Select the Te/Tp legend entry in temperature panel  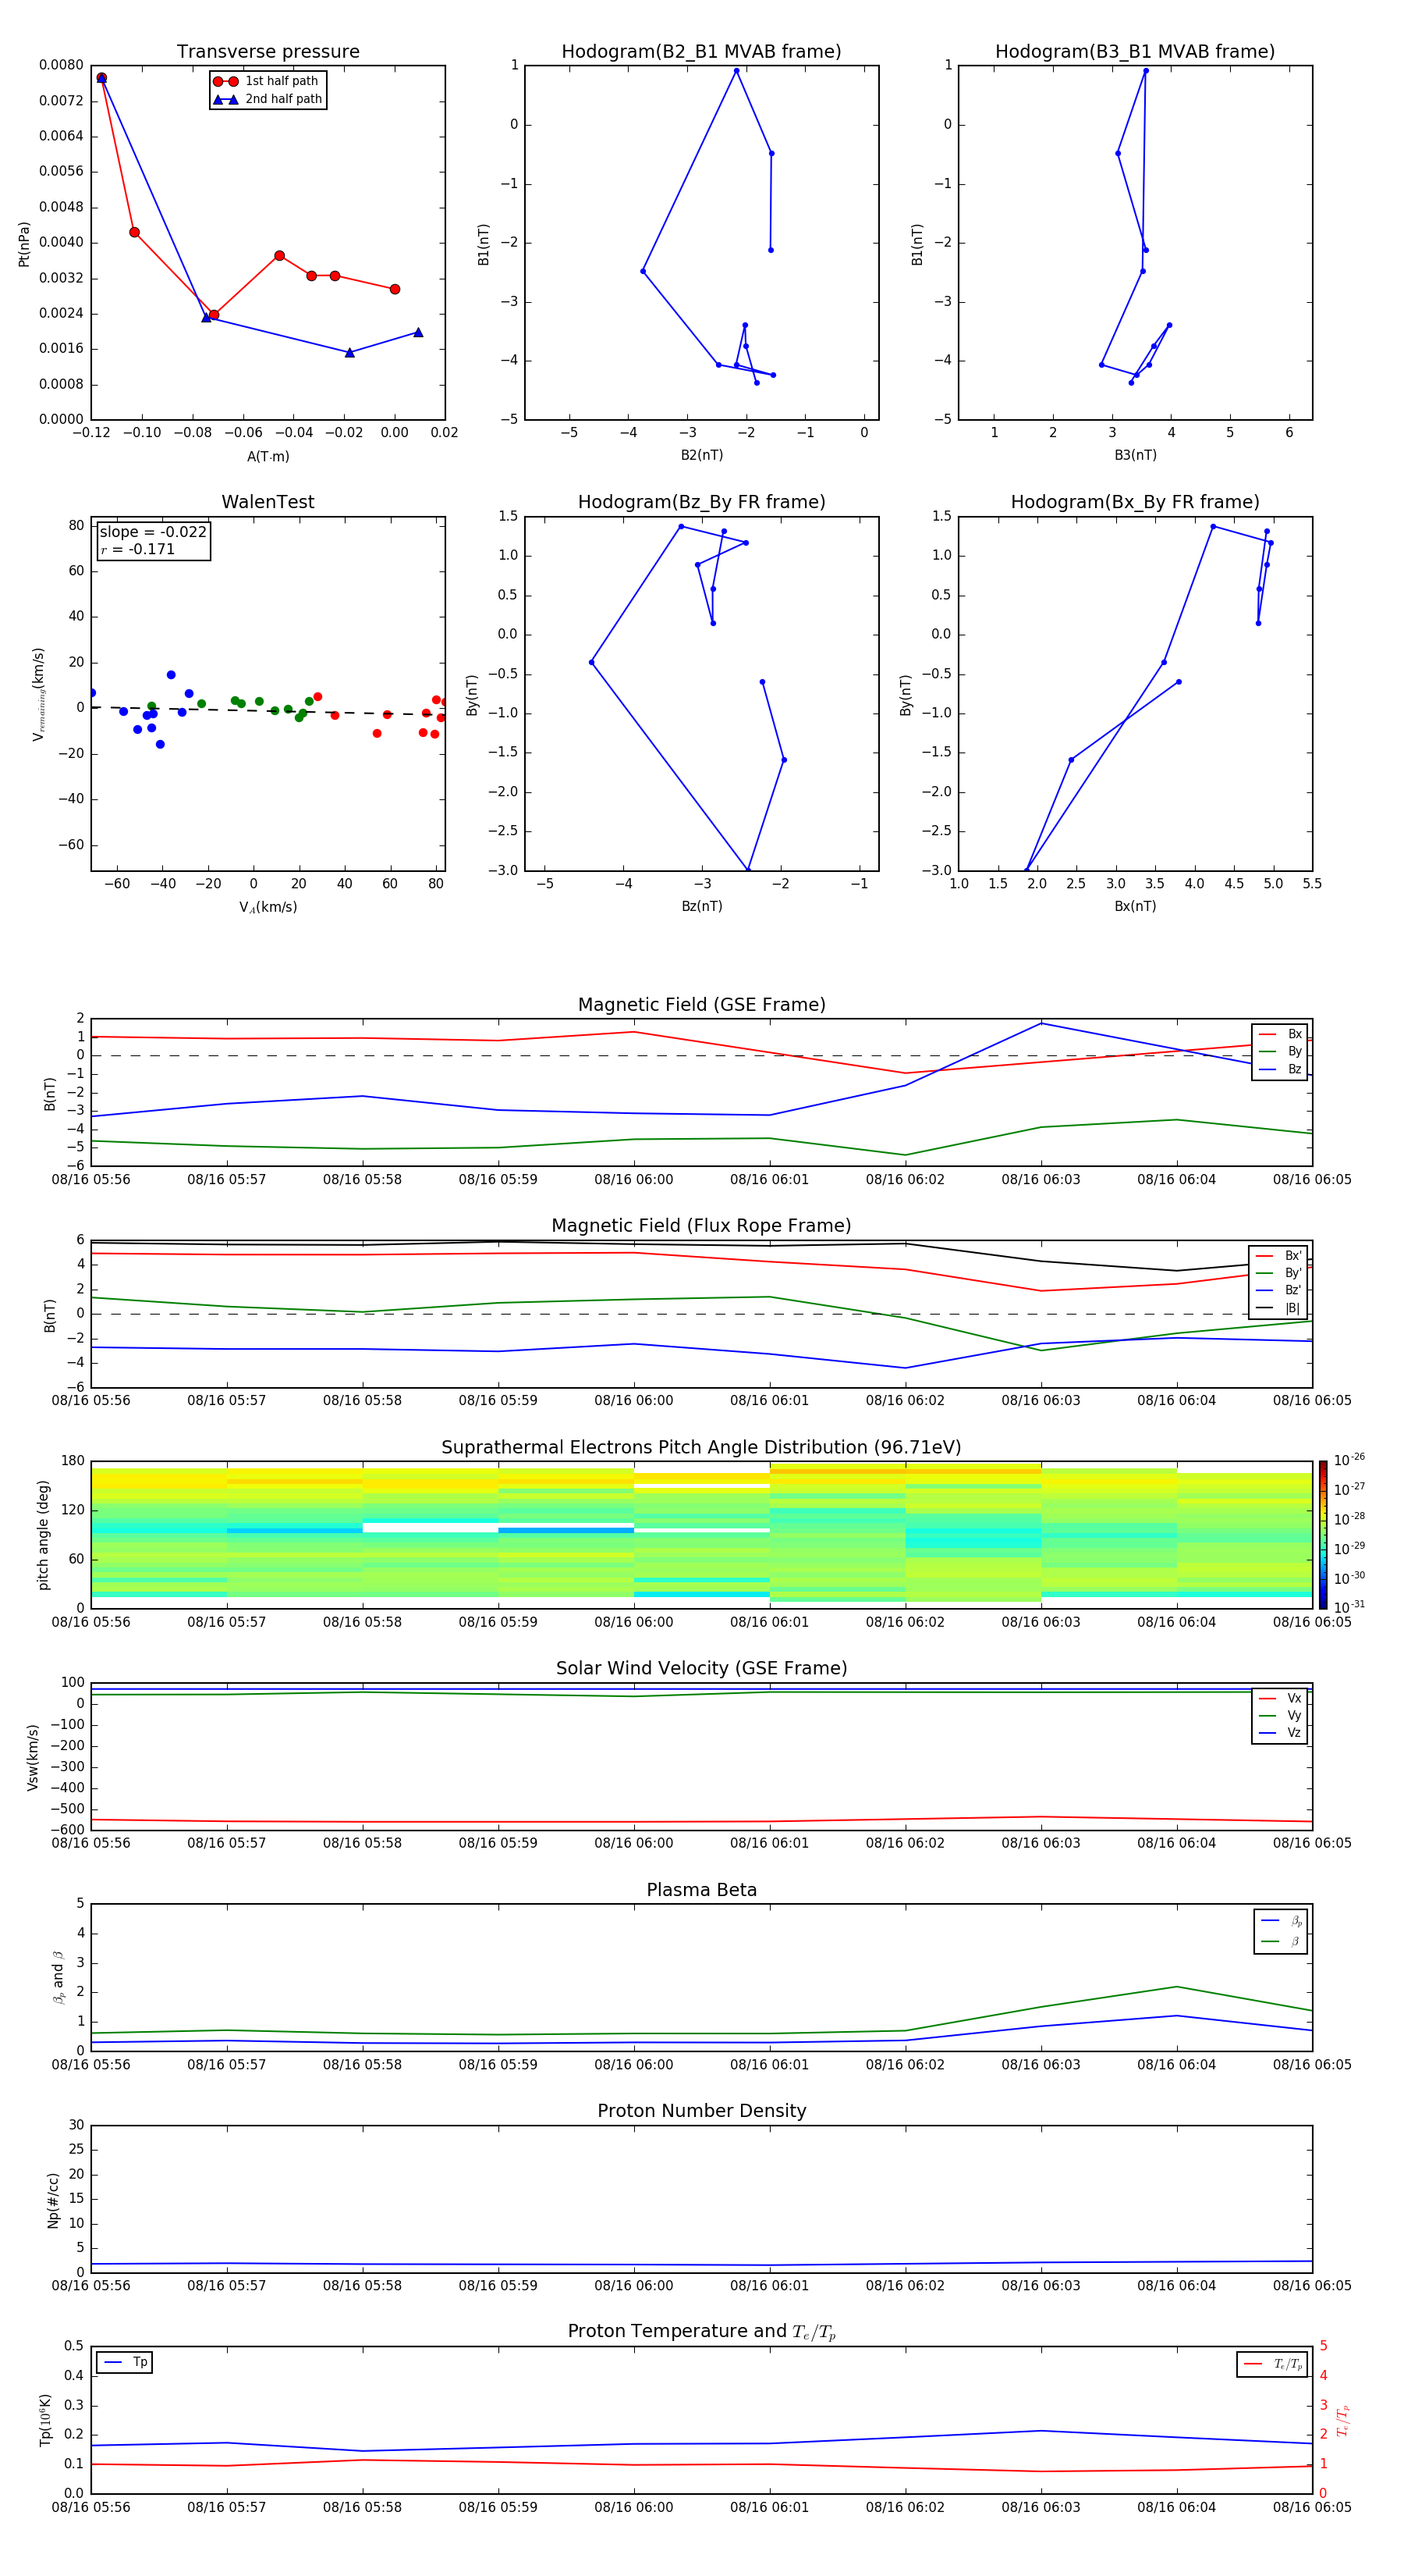1272,2364
